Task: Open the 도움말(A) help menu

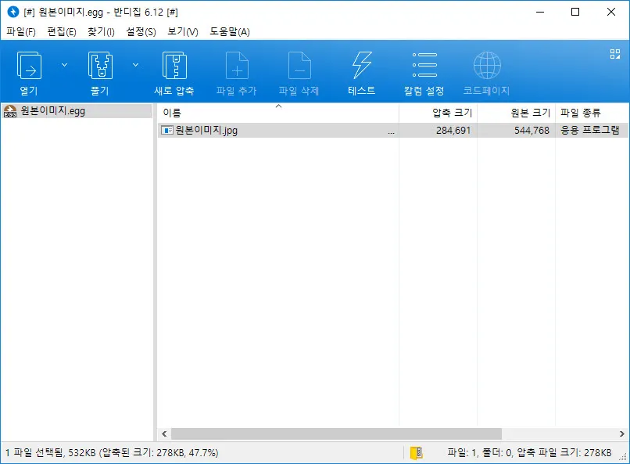Action: tap(228, 31)
